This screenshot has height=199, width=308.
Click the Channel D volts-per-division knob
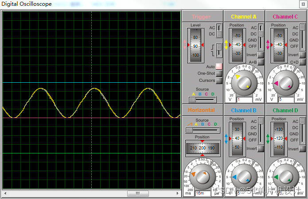[286, 177]
